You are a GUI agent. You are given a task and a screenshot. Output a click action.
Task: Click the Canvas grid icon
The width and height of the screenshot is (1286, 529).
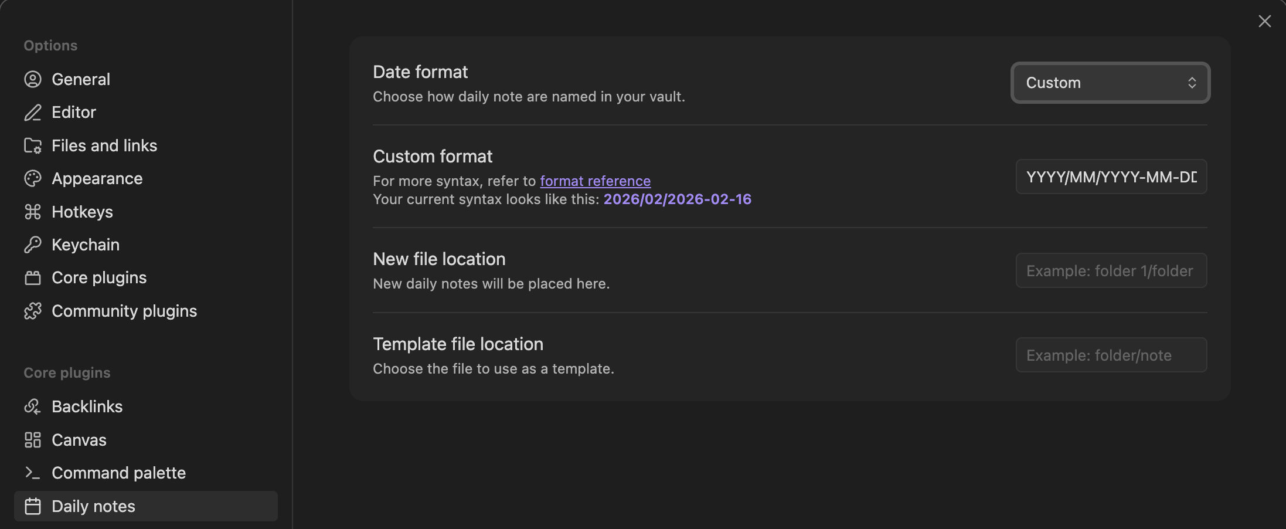(x=33, y=440)
